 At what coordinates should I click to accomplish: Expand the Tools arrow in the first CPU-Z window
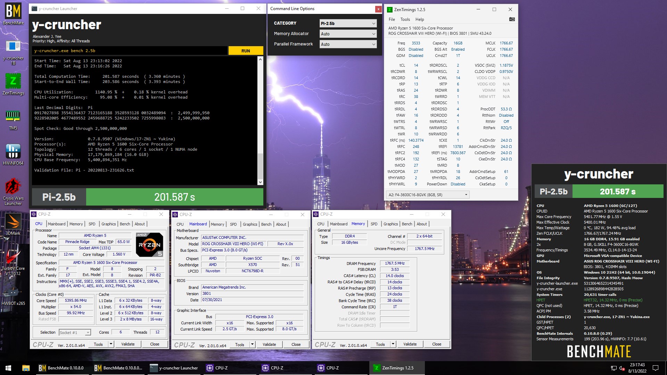pyautogui.click(x=111, y=344)
